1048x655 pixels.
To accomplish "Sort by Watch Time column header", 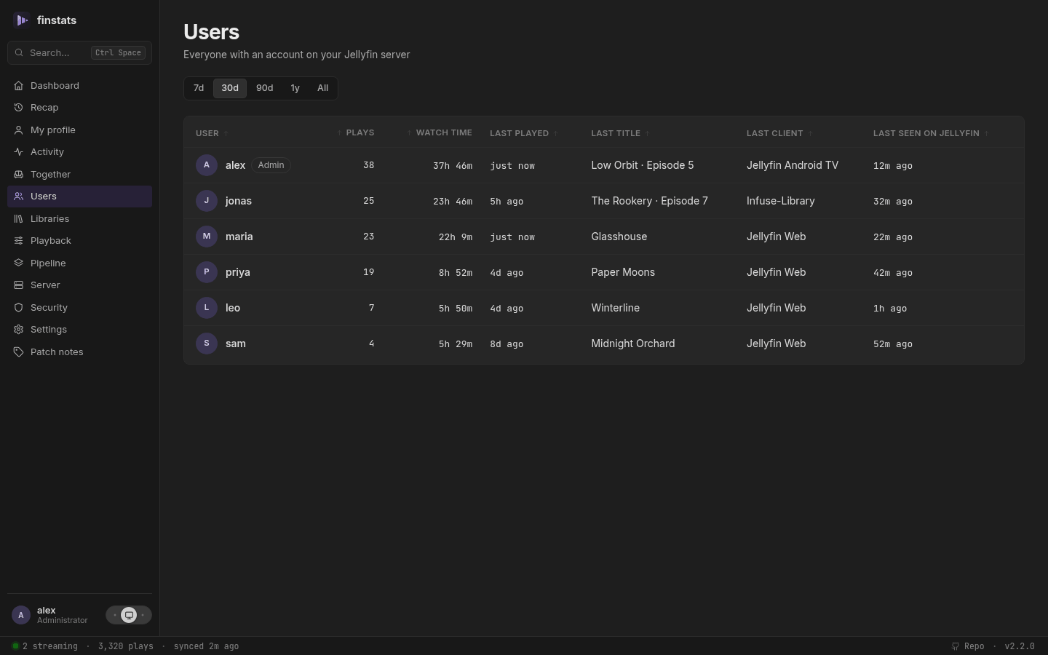I will click(440, 132).
